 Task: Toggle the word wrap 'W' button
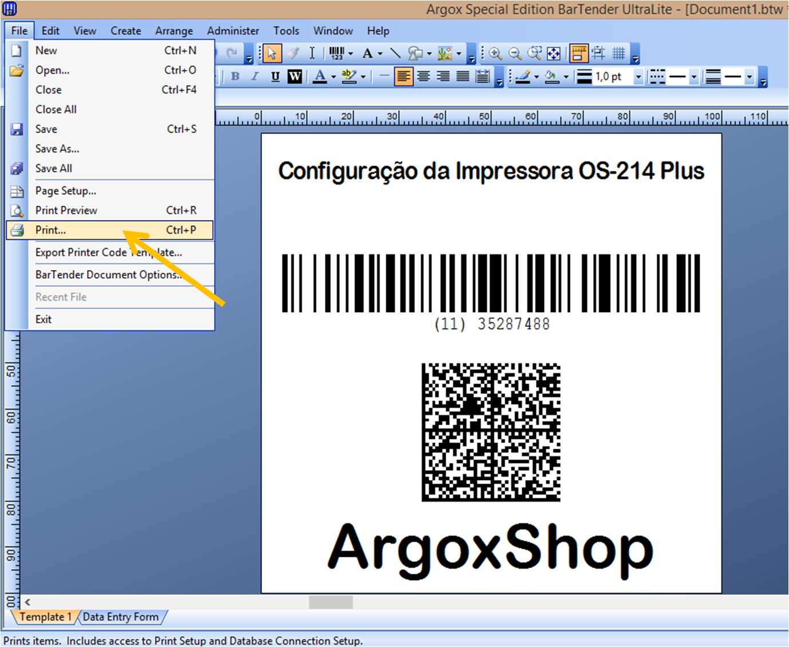point(295,77)
